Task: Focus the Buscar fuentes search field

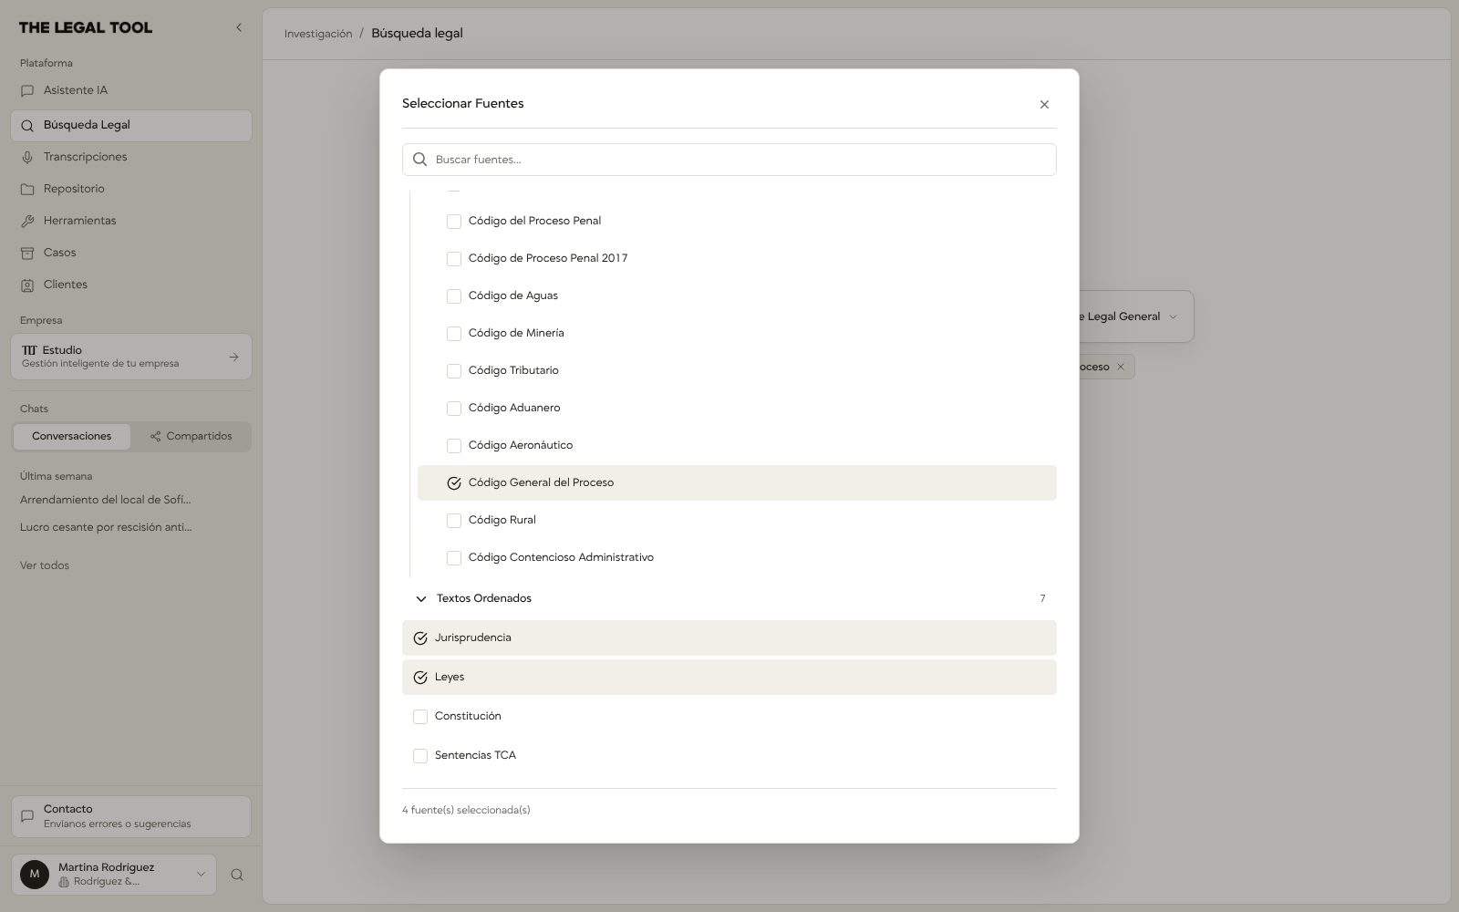Action: 729,160
